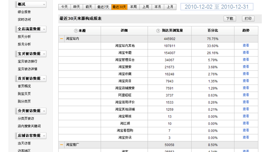Open 实时访问 in the sidebar
The height and width of the screenshot is (152, 267).
point(24,20)
